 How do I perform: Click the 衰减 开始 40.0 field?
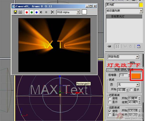click(x=121, y=90)
